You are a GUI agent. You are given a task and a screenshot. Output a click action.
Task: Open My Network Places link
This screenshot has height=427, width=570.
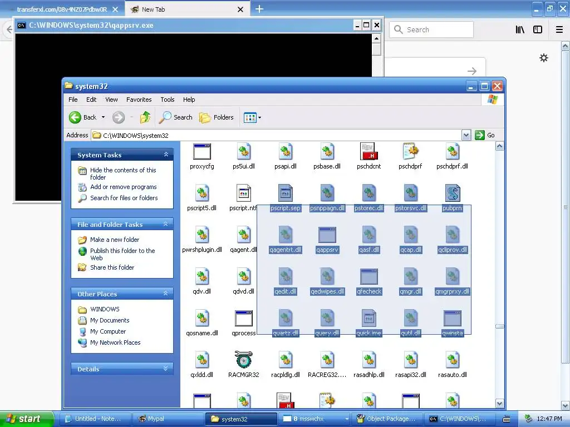tap(115, 342)
